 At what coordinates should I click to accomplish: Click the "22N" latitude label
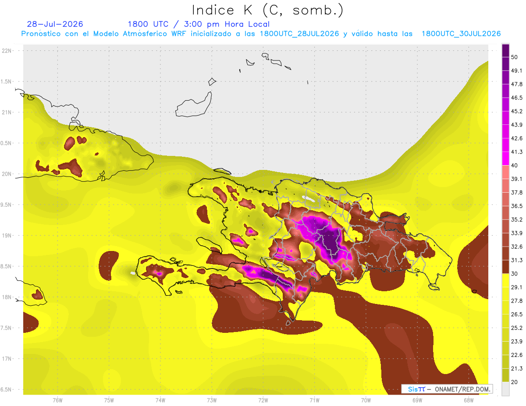coord(7,51)
